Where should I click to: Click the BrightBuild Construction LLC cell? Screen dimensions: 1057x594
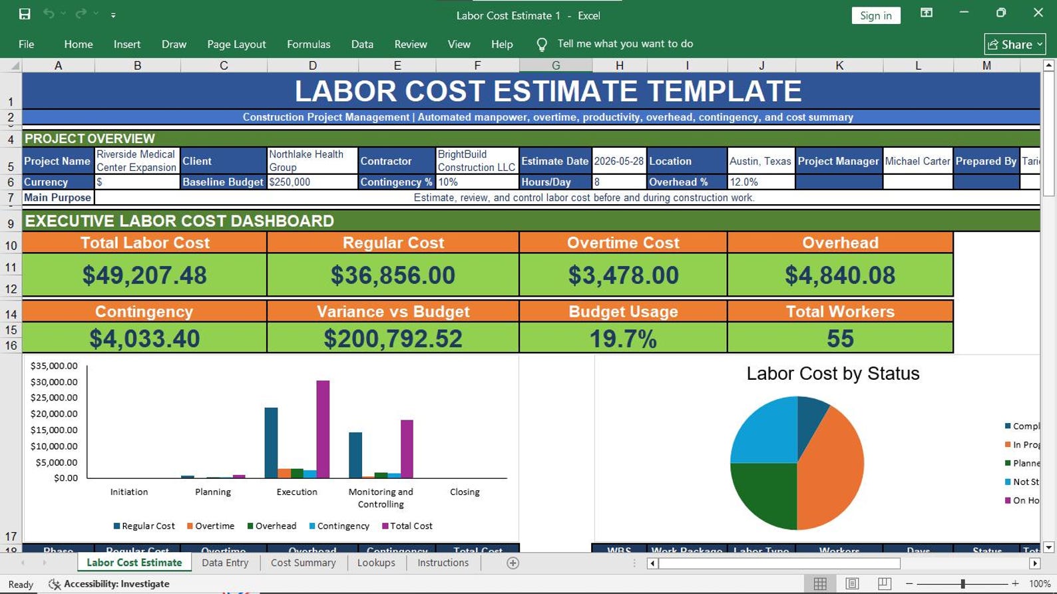477,160
